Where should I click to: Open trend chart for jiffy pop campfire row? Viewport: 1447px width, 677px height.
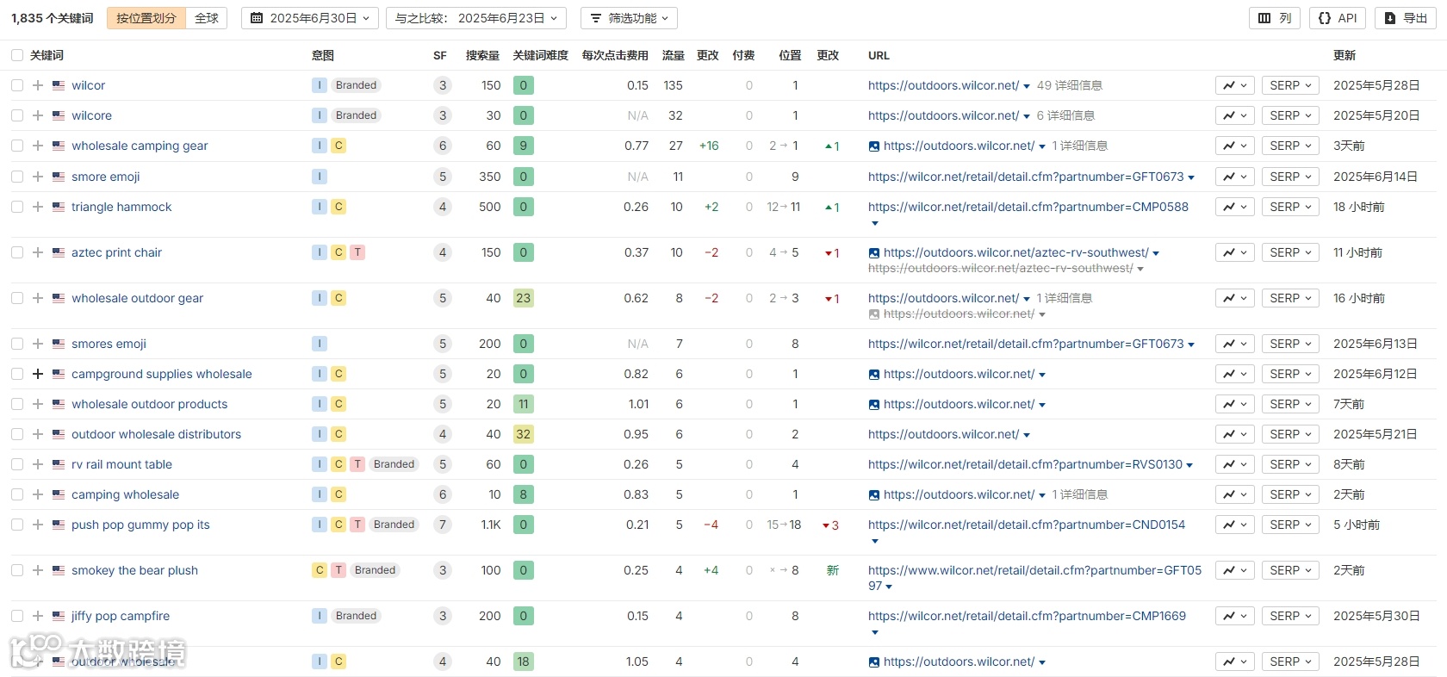1234,616
